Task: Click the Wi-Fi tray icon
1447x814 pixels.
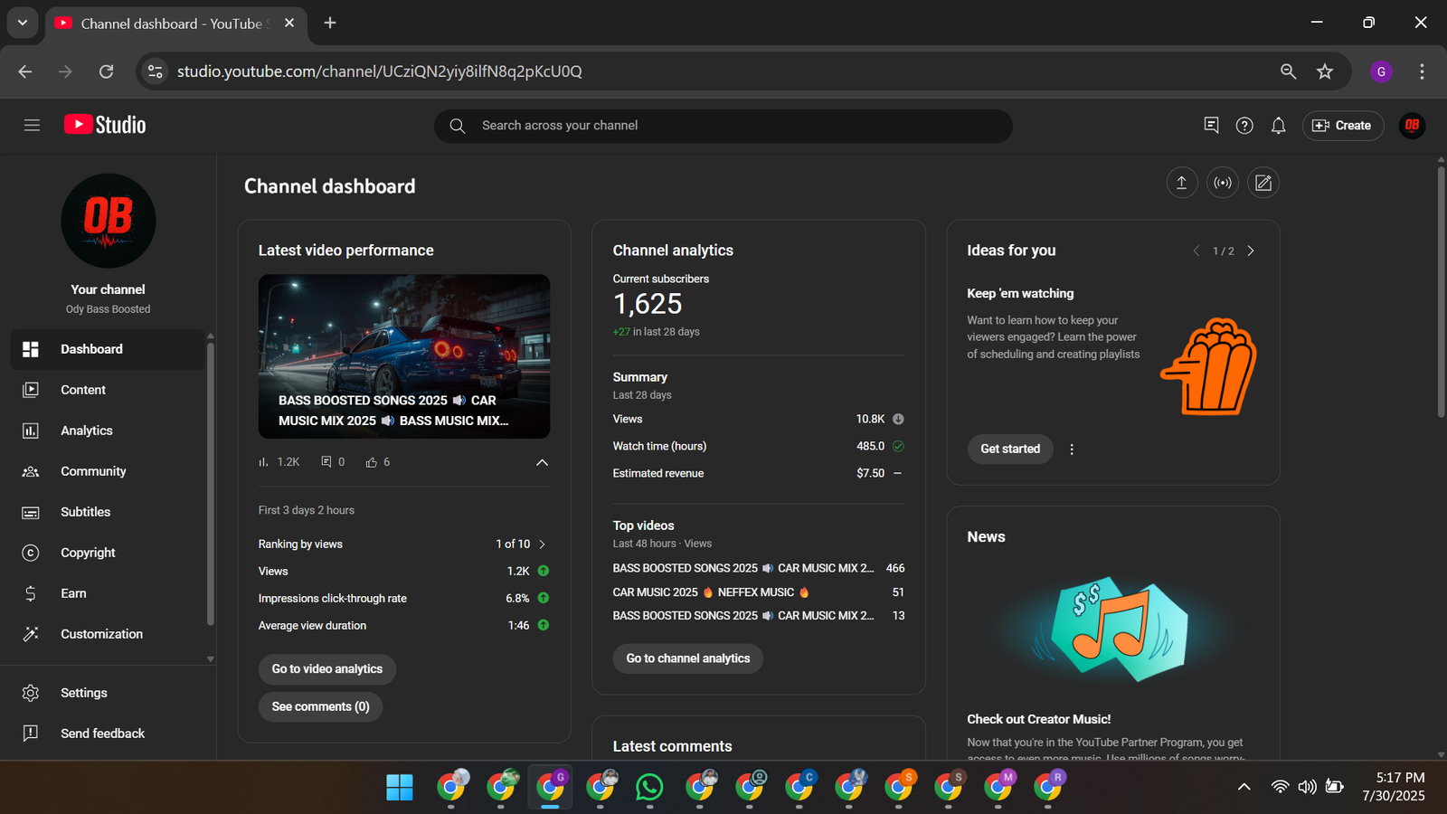Action: [1280, 787]
